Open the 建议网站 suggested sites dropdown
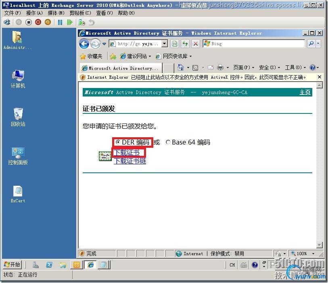The height and width of the screenshot is (283, 328). coord(136,56)
